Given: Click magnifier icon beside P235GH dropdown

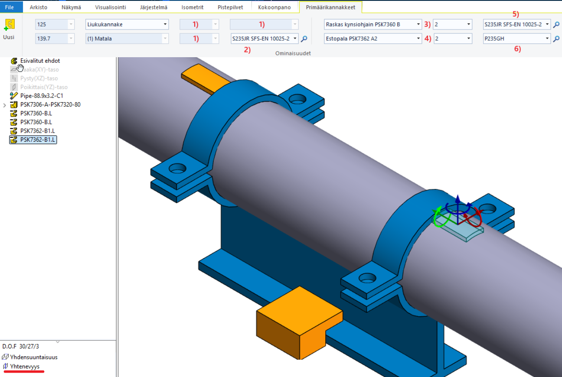Looking at the screenshot, I should point(556,39).
